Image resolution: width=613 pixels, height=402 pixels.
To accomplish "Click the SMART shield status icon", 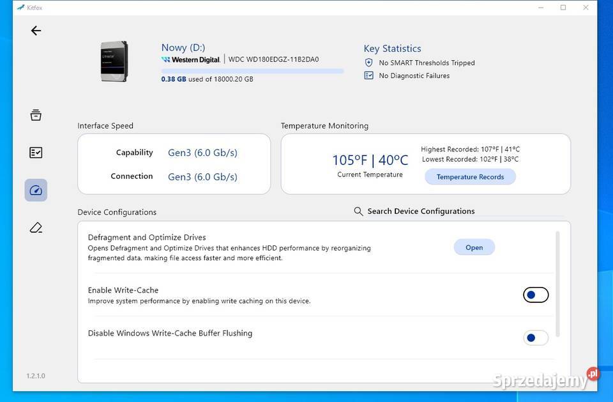I will [368, 63].
